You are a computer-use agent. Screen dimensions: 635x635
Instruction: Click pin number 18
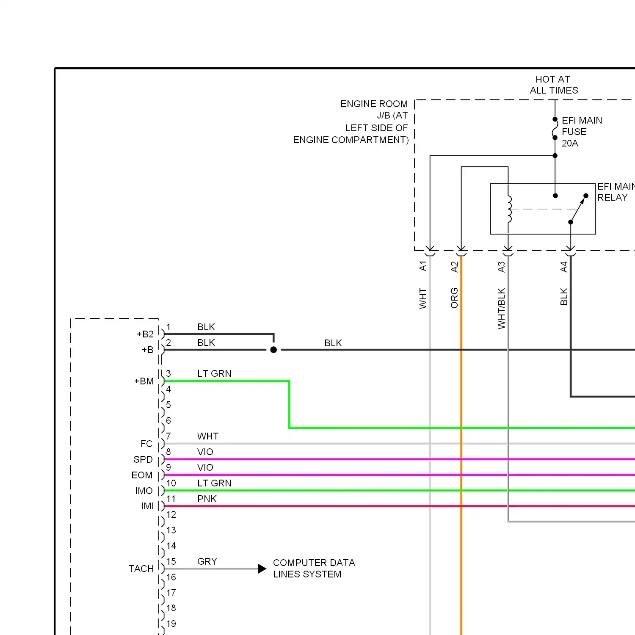click(x=171, y=608)
